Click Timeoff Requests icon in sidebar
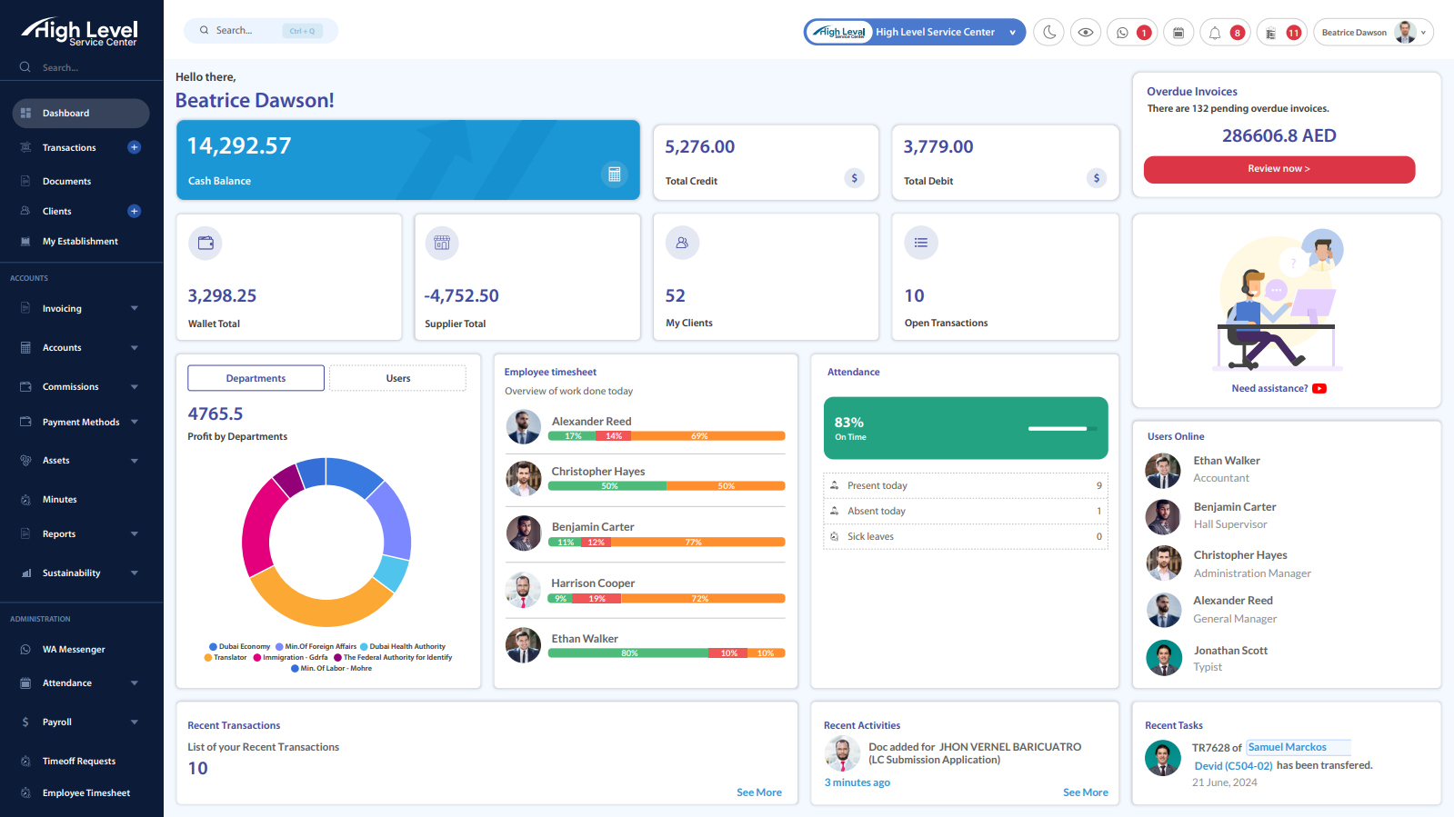1454x817 pixels. 25,762
